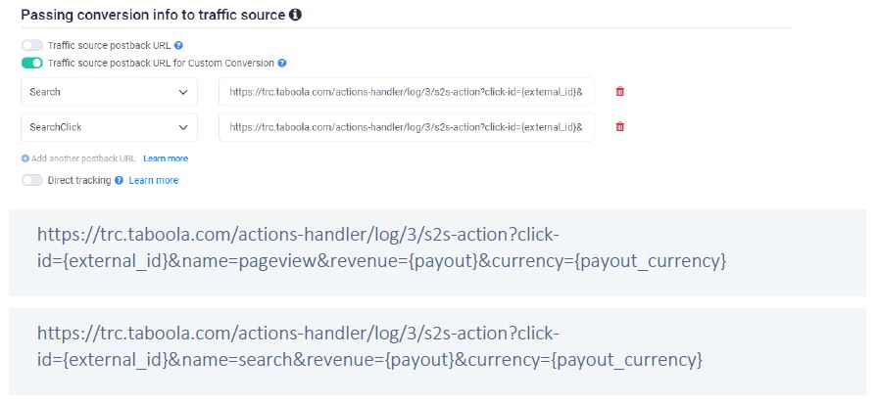The width and height of the screenshot is (880, 403).
Task: Click the pageview postback URL text block
Action: click(x=381, y=249)
